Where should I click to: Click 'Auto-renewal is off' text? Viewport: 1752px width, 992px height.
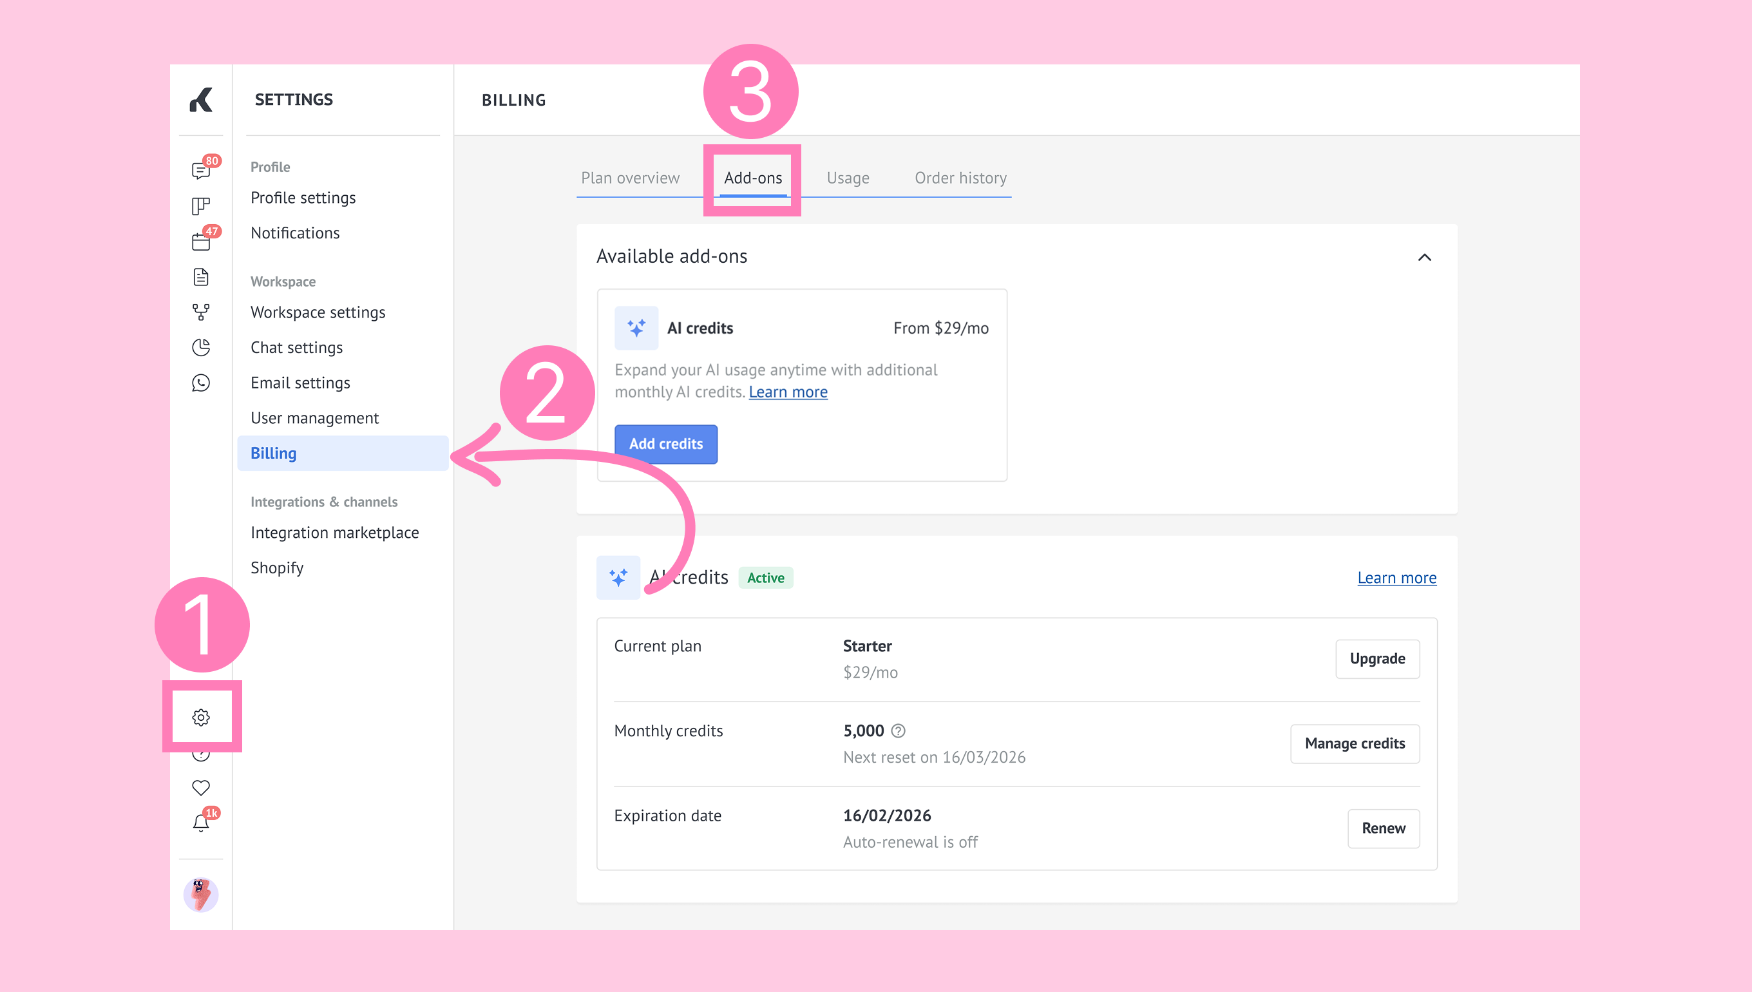point(910,842)
